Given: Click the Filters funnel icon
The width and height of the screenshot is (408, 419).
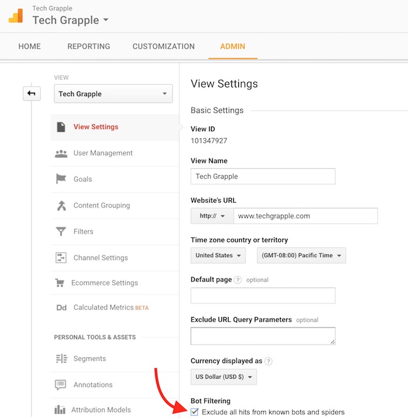Looking at the screenshot, I should coord(61,232).
